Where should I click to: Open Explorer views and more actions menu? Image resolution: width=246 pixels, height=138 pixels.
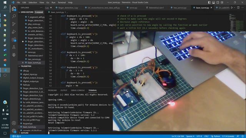pos(41,8)
